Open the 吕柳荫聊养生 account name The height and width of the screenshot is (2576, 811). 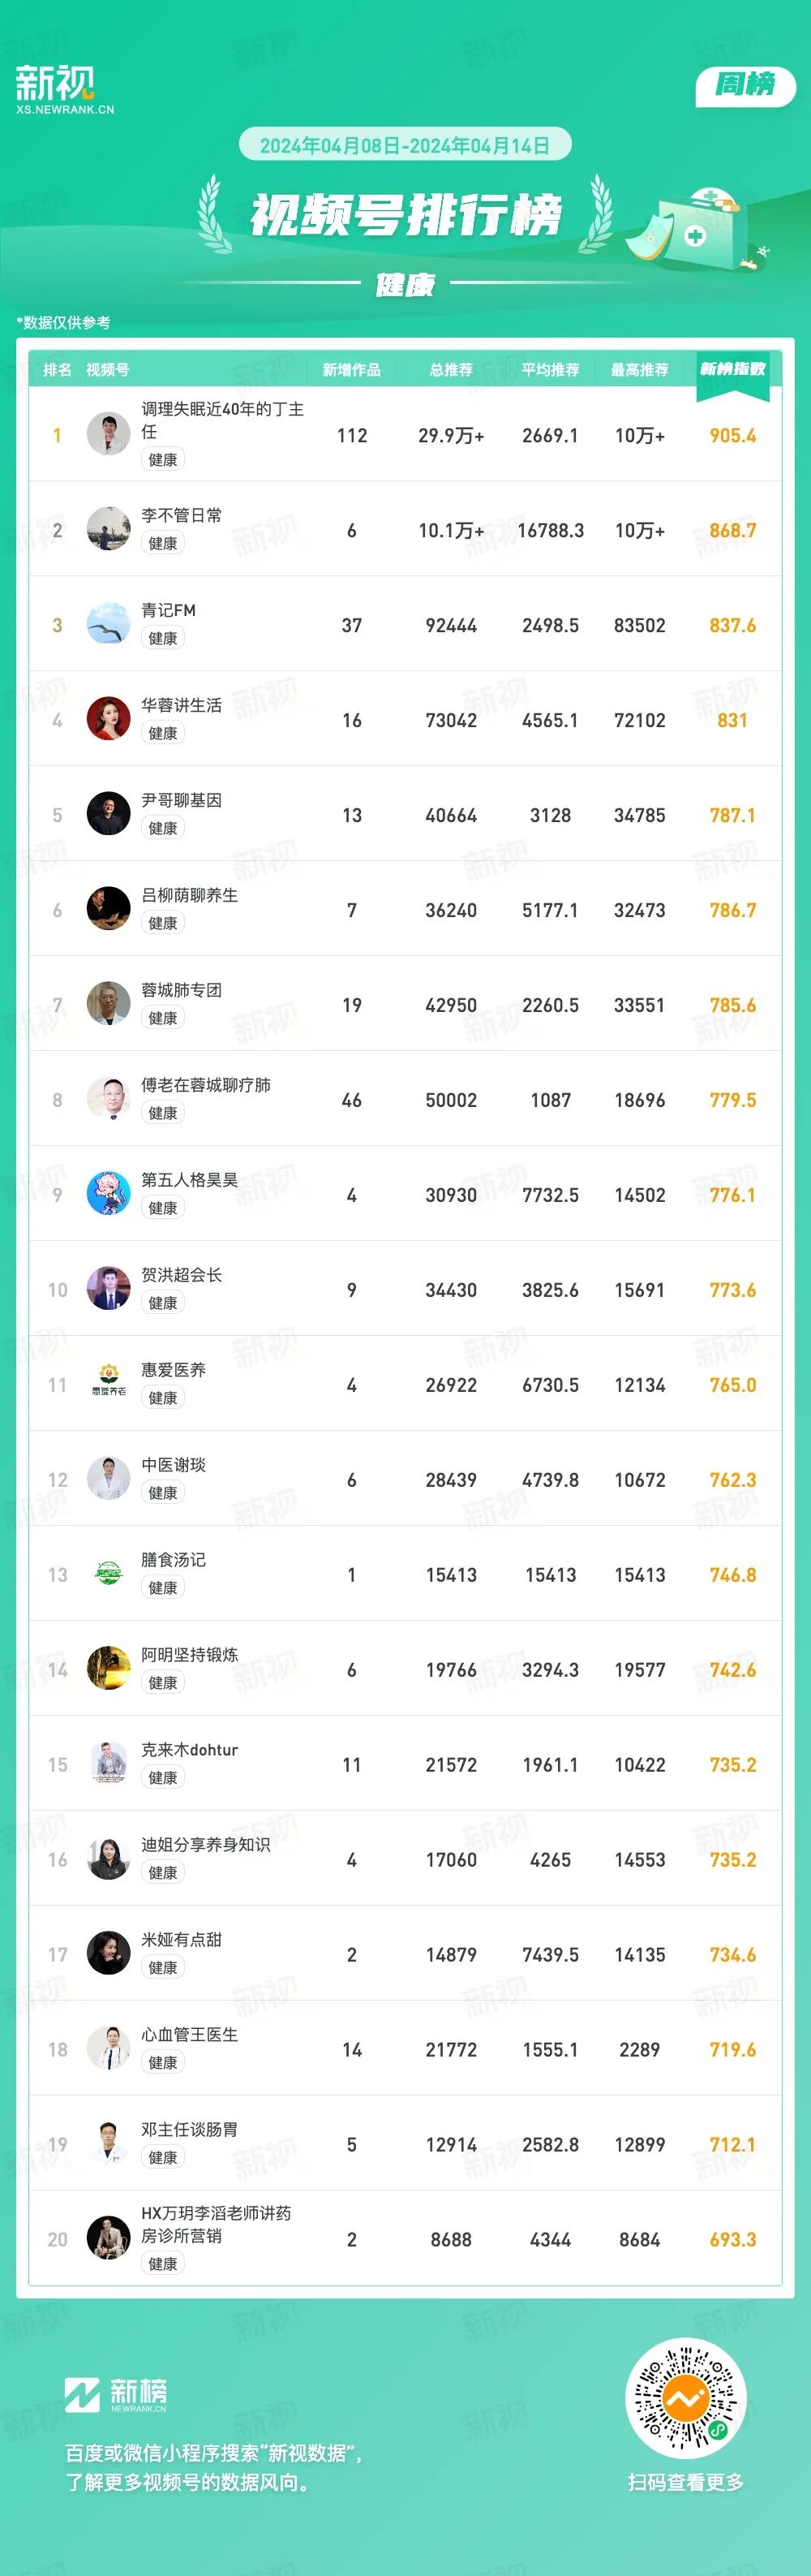pos(190,895)
